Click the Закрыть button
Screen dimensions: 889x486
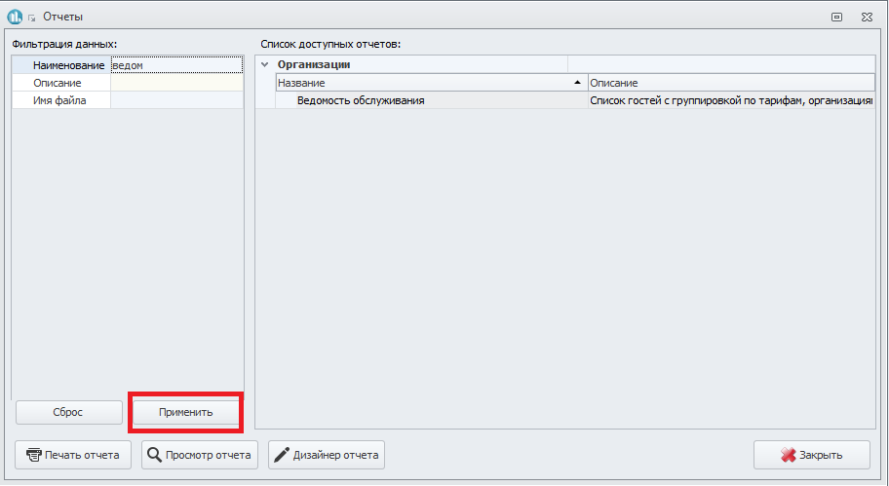(812, 455)
